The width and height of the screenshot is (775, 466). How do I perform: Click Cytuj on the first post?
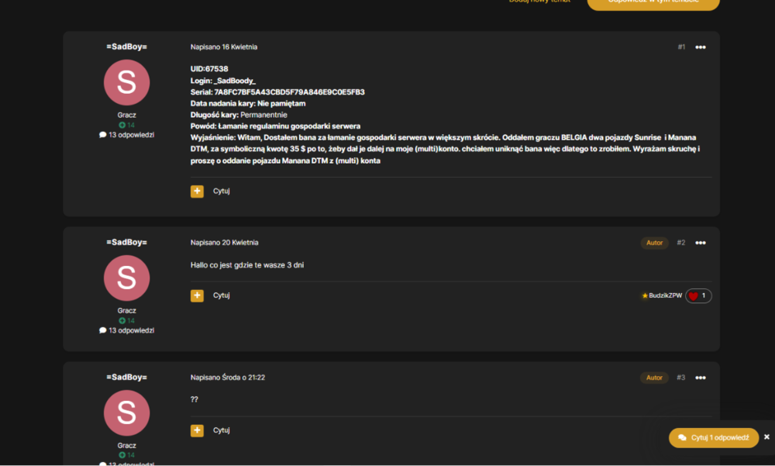pos(222,191)
